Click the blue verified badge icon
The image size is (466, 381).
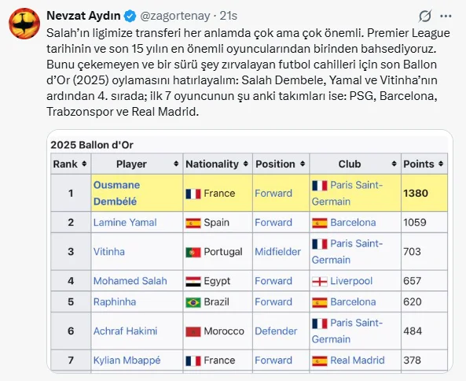tap(130, 16)
